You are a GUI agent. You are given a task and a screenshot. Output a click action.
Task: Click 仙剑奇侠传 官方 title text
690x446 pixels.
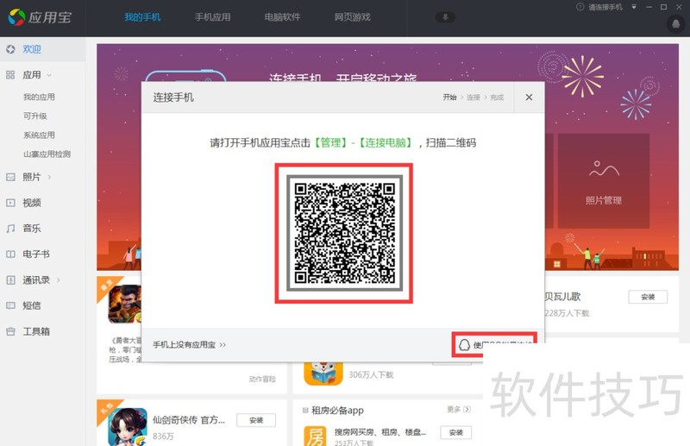pyautogui.click(x=189, y=420)
